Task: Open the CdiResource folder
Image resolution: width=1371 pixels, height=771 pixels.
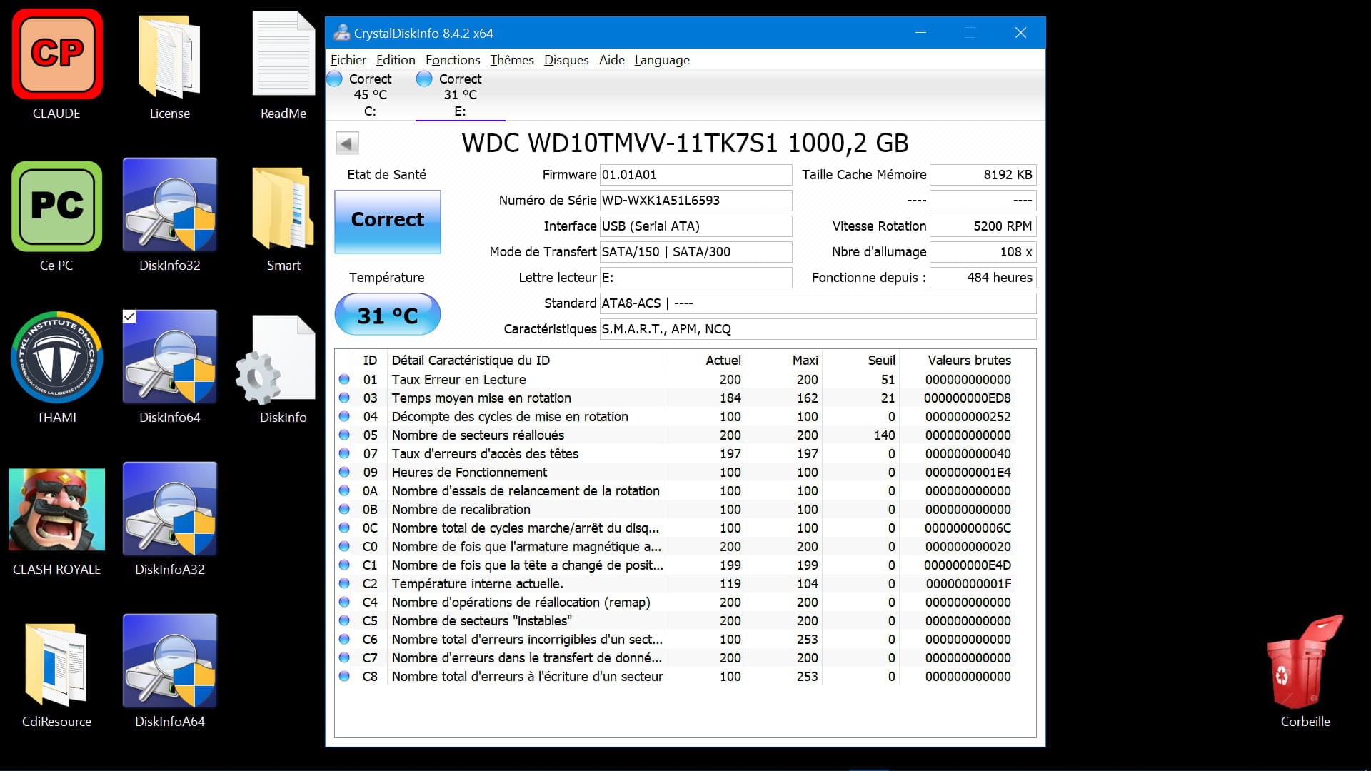Action: click(56, 664)
